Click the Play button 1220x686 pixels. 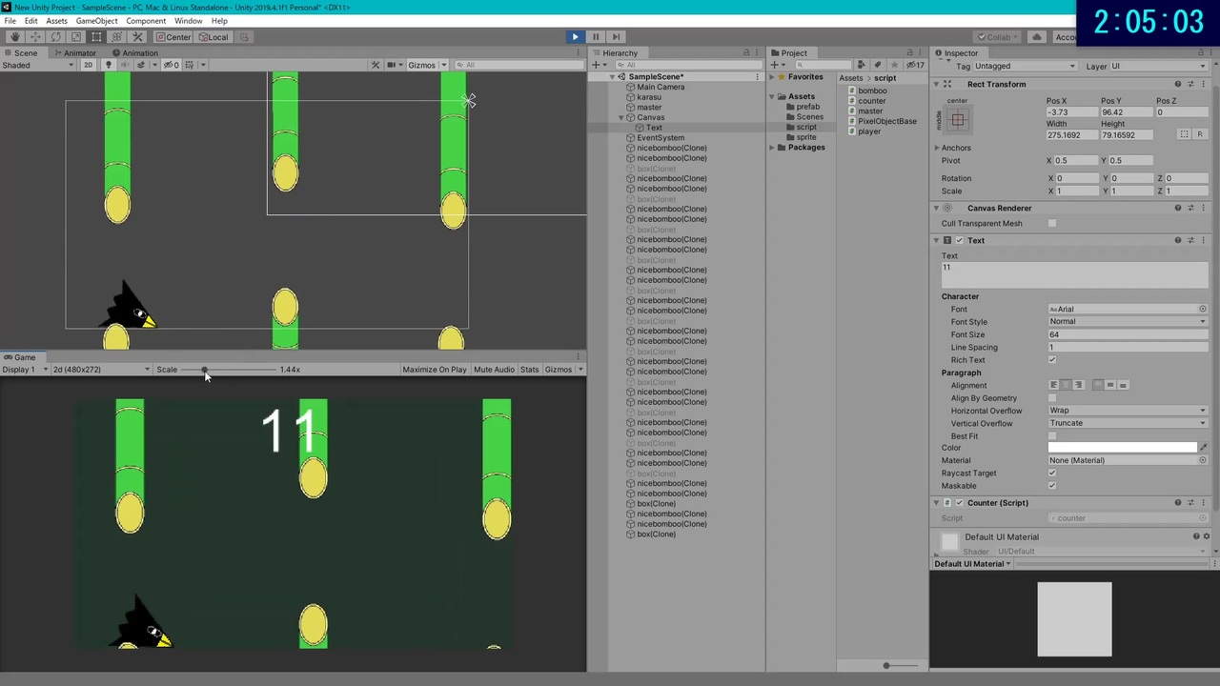[575, 37]
